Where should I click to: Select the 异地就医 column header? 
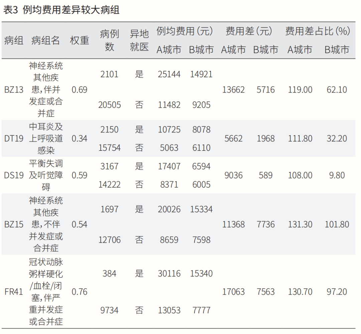(139, 40)
